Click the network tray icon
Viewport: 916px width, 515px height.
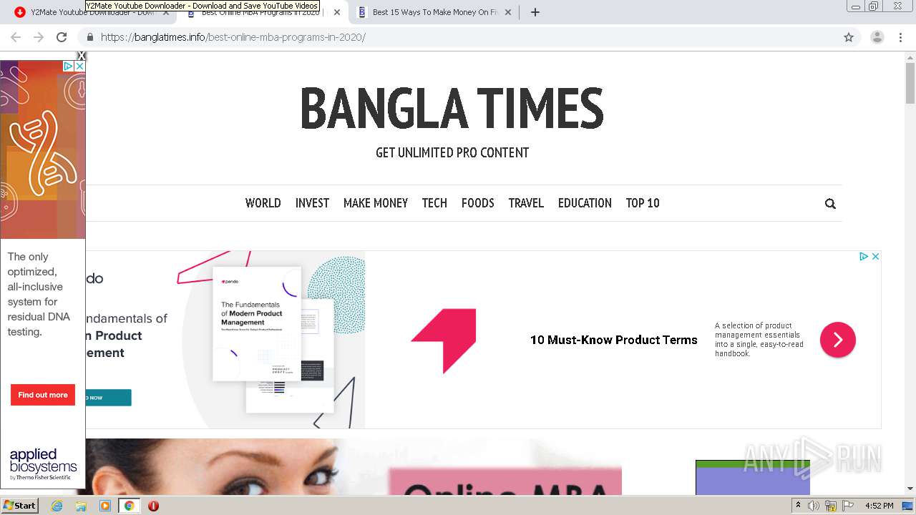[831, 506]
